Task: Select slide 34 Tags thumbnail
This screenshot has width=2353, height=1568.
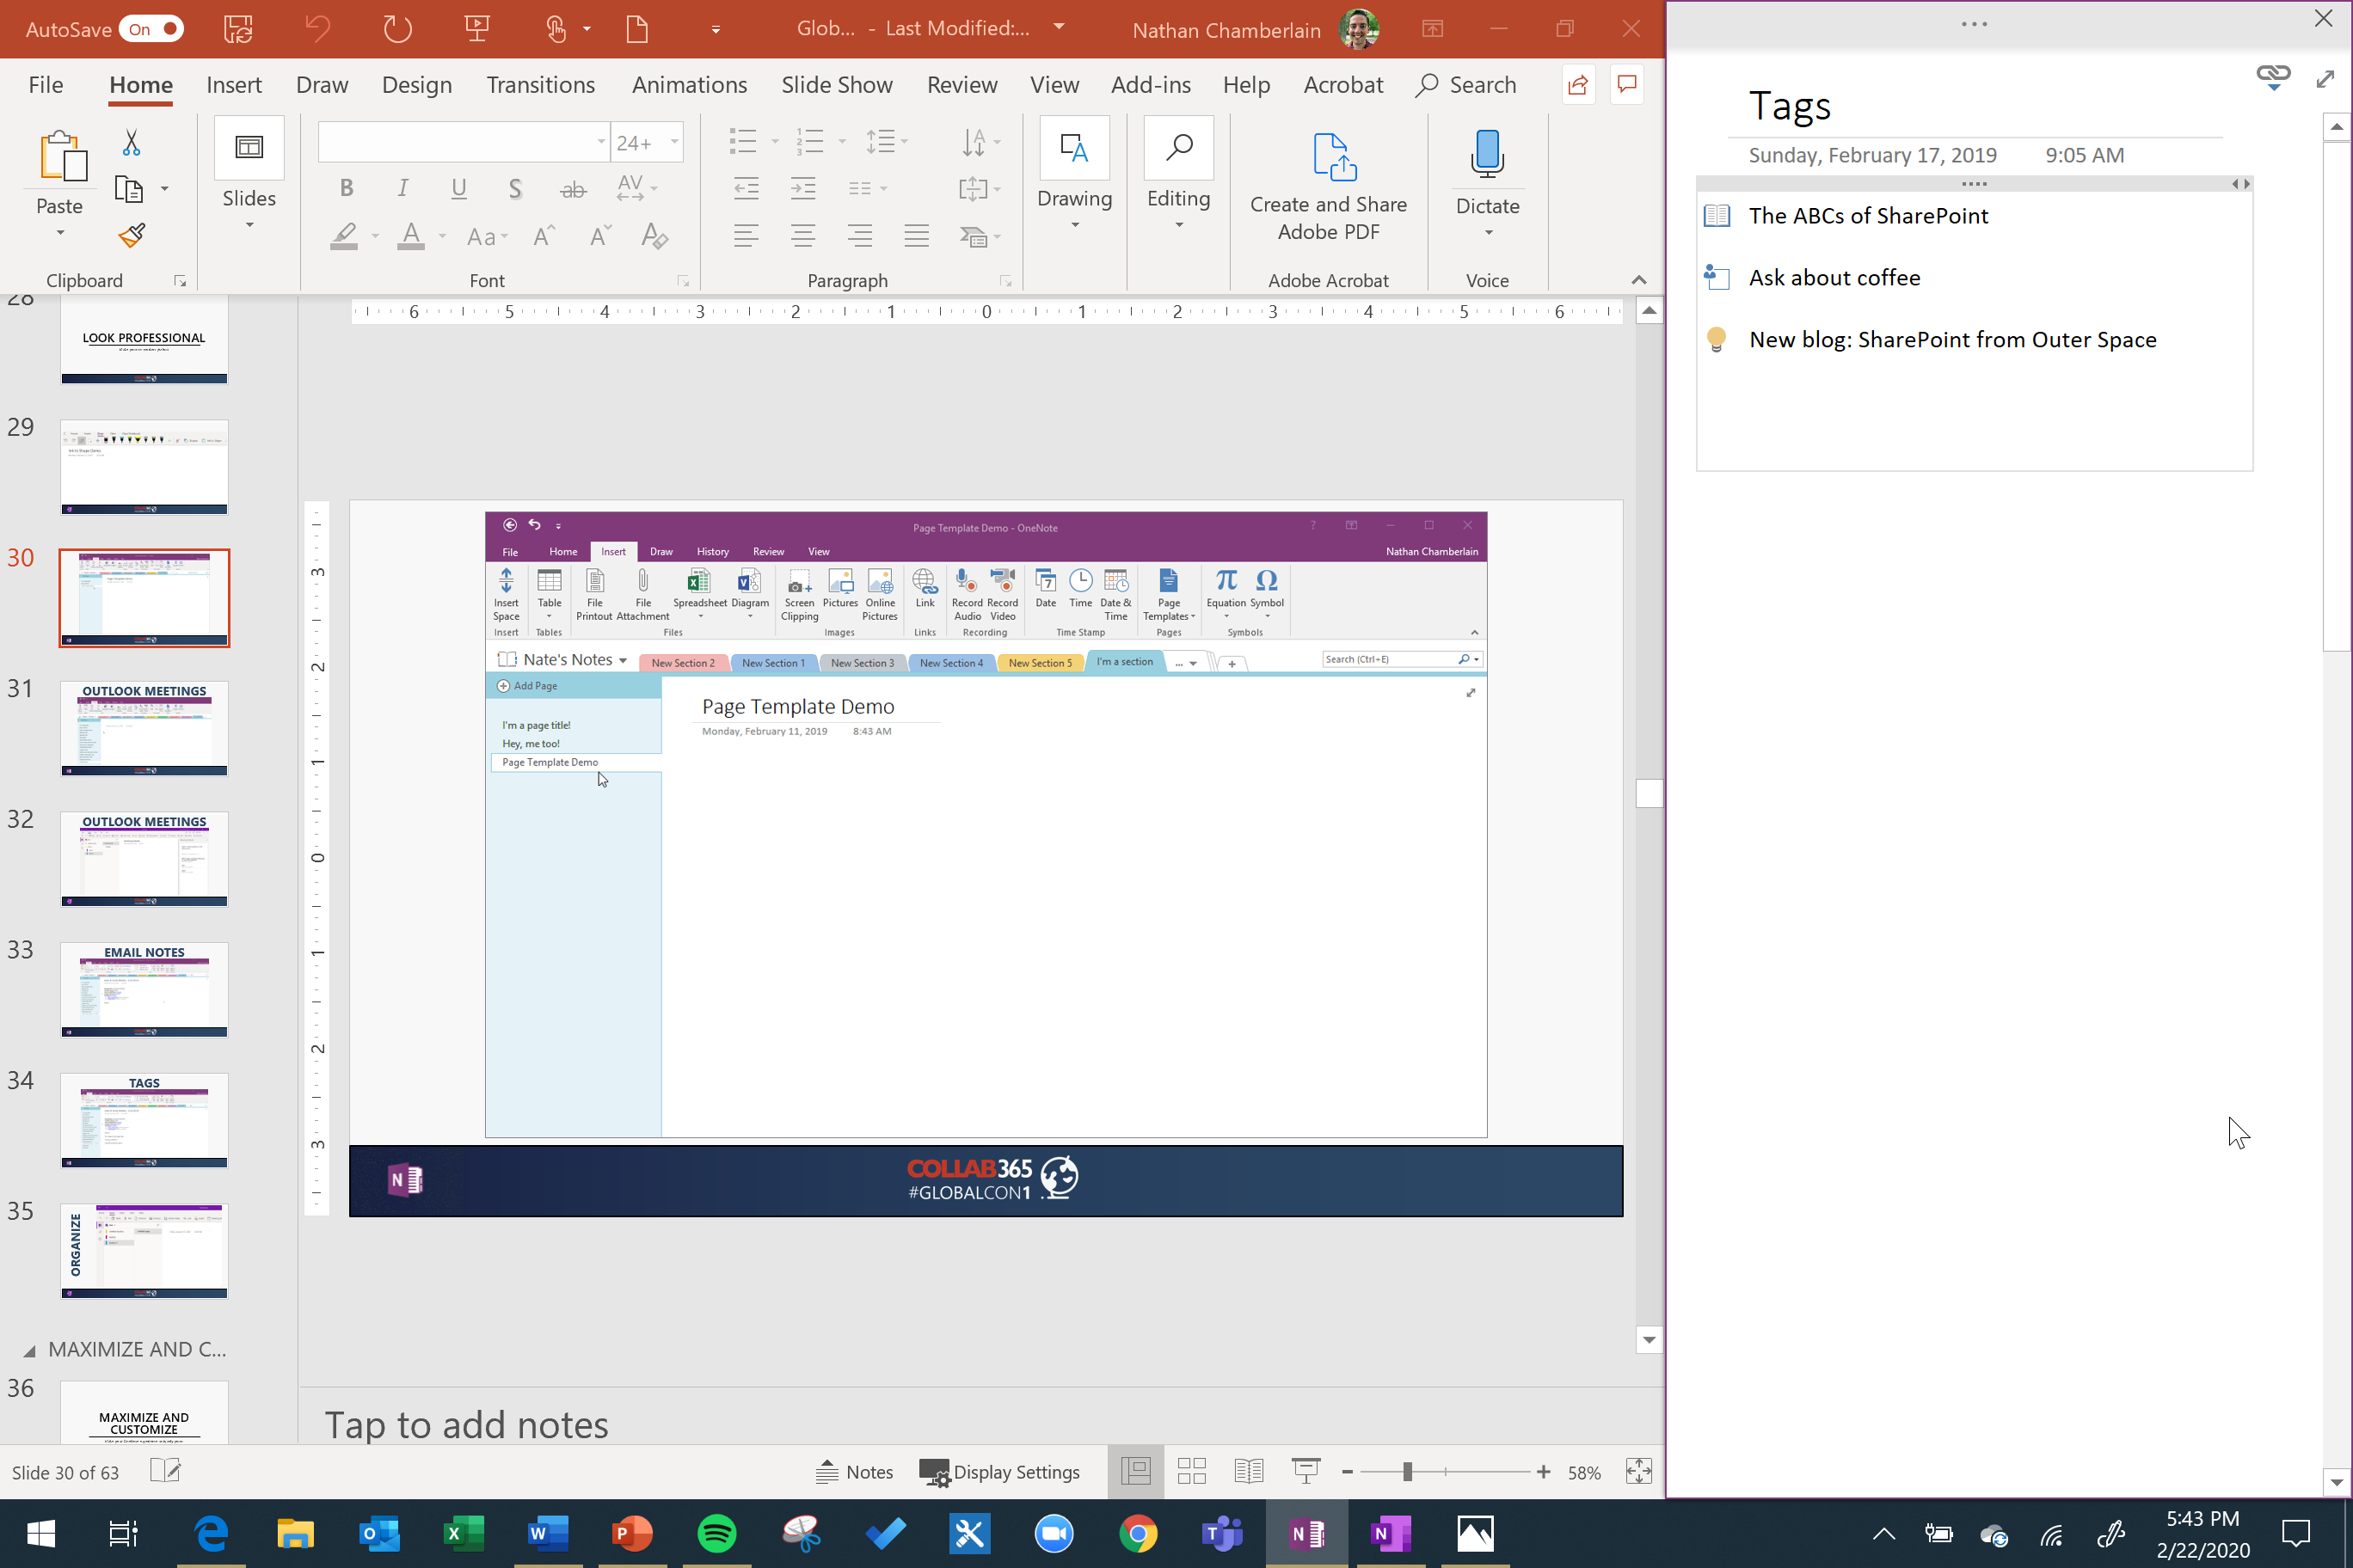Action: (144, 1120)
